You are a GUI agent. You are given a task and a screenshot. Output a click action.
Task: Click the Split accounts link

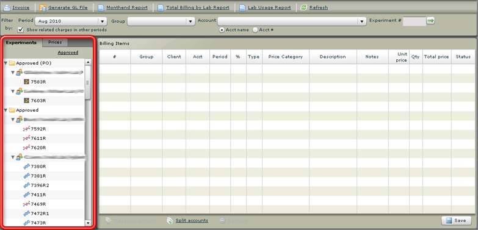pos(192,221)
